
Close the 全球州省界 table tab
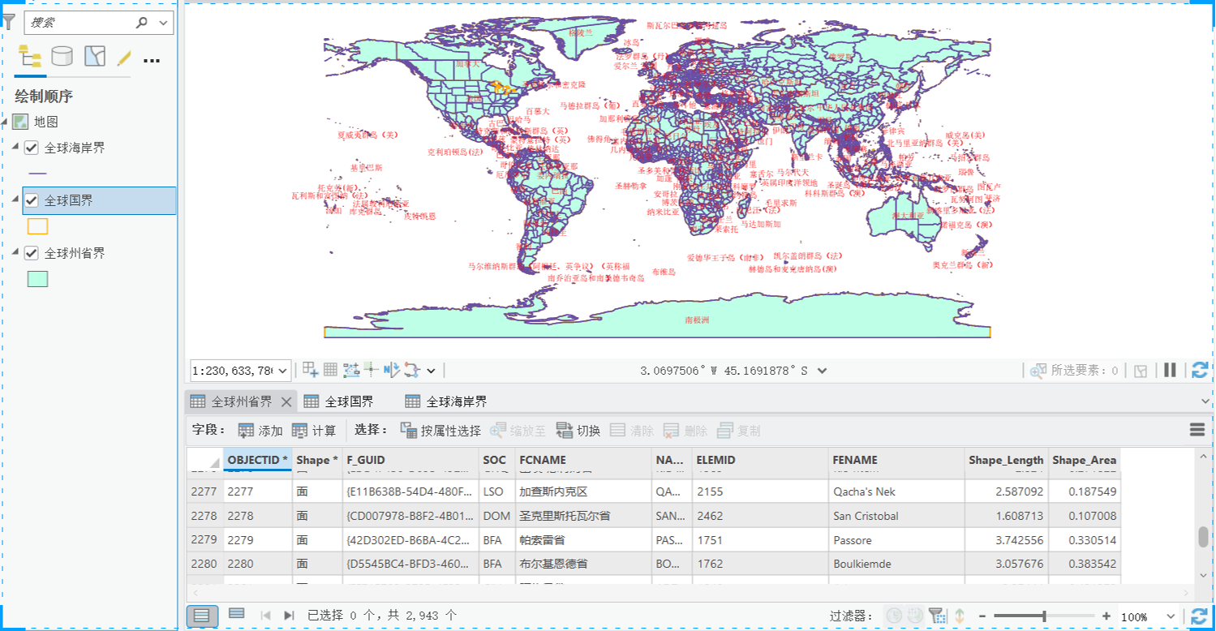pyautogui.click(x=286, y=401)
